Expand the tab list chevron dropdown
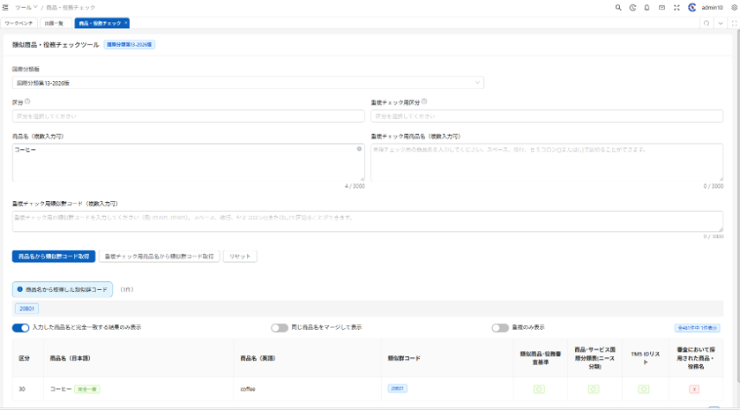Viewport: 740px width, 410px height. (x=721, y=23)
